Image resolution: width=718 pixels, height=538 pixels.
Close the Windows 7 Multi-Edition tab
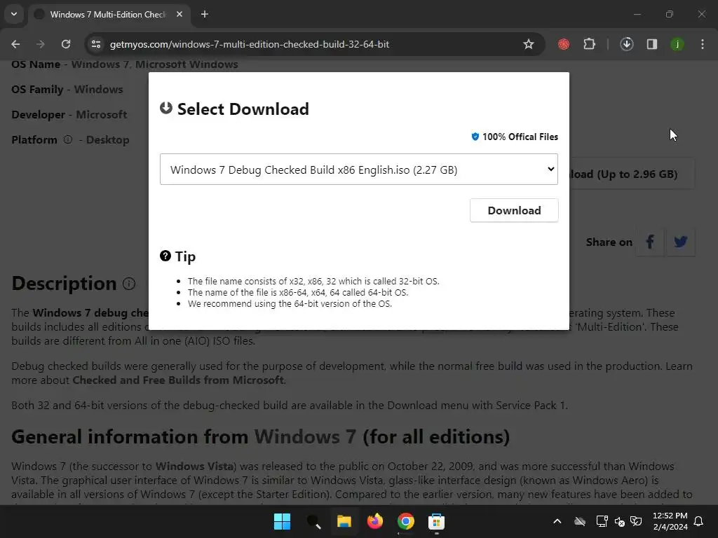coord(179,14)
